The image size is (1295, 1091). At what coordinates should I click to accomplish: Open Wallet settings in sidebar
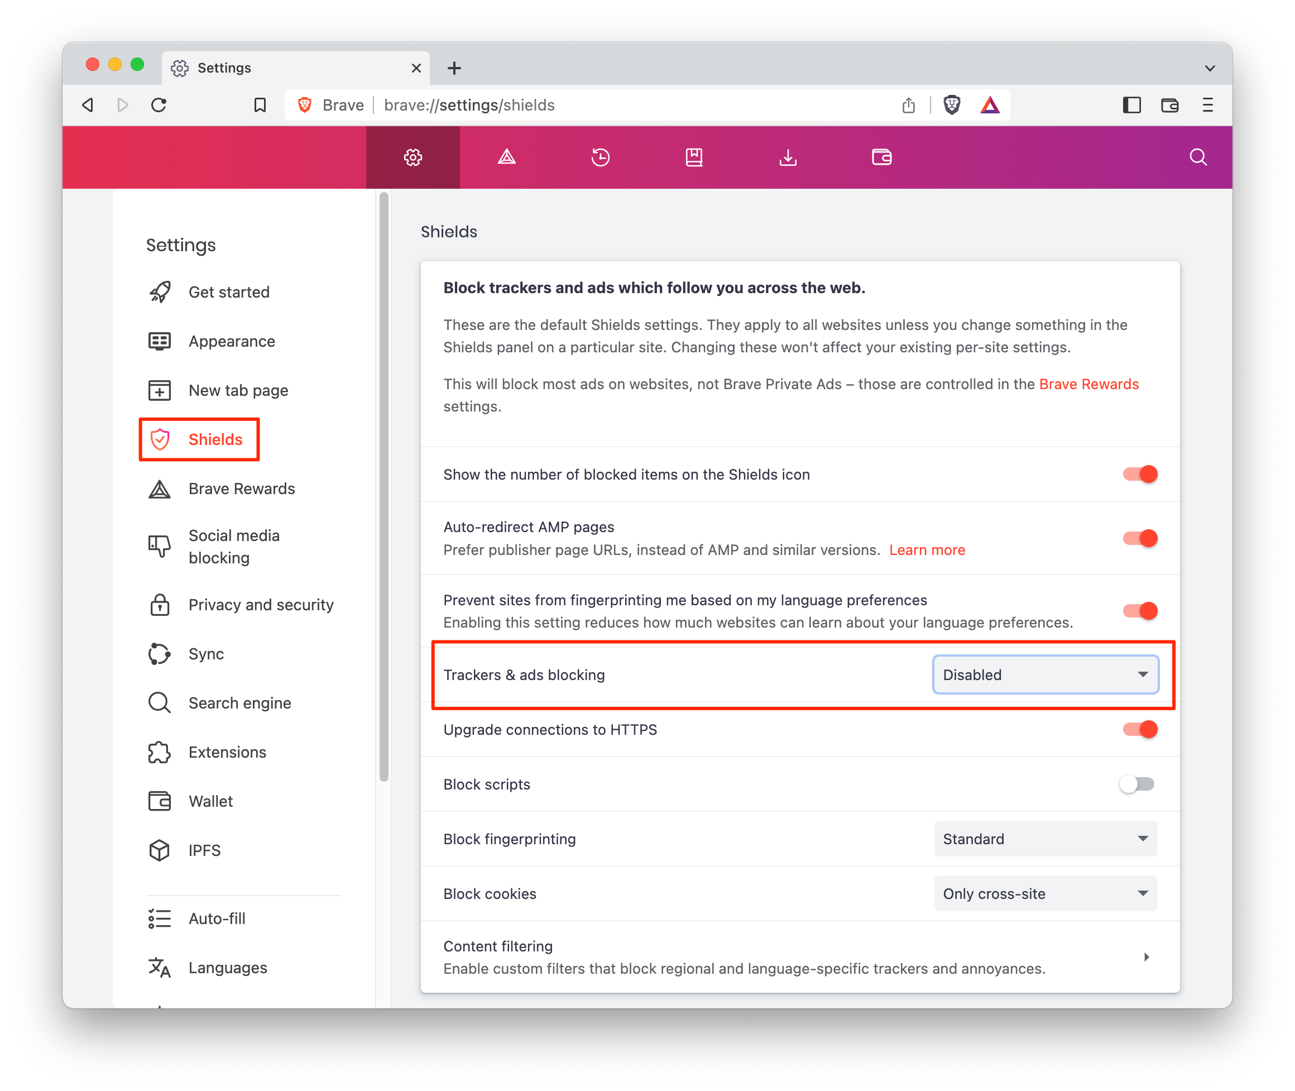click(x=190, y=802)
